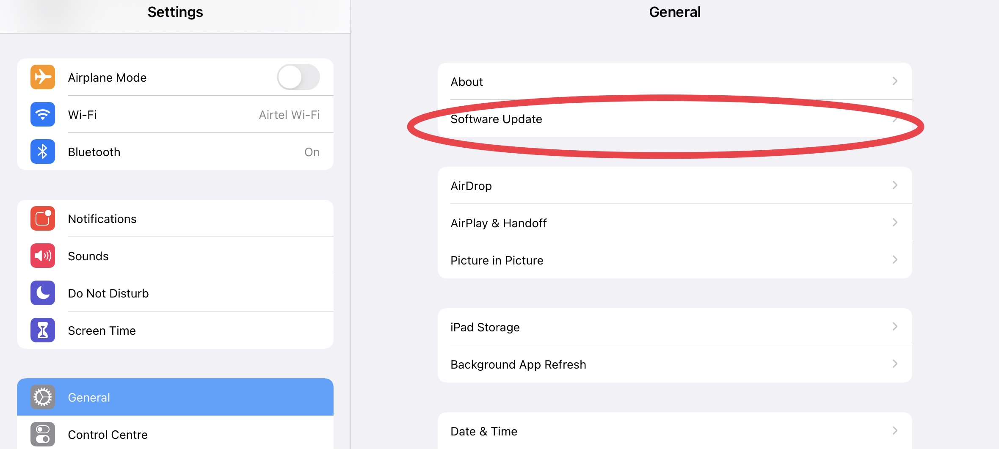Viewport: 999px width, 449px height.
Task: Expand iPad Storage chevron
Action: (895, 326)
